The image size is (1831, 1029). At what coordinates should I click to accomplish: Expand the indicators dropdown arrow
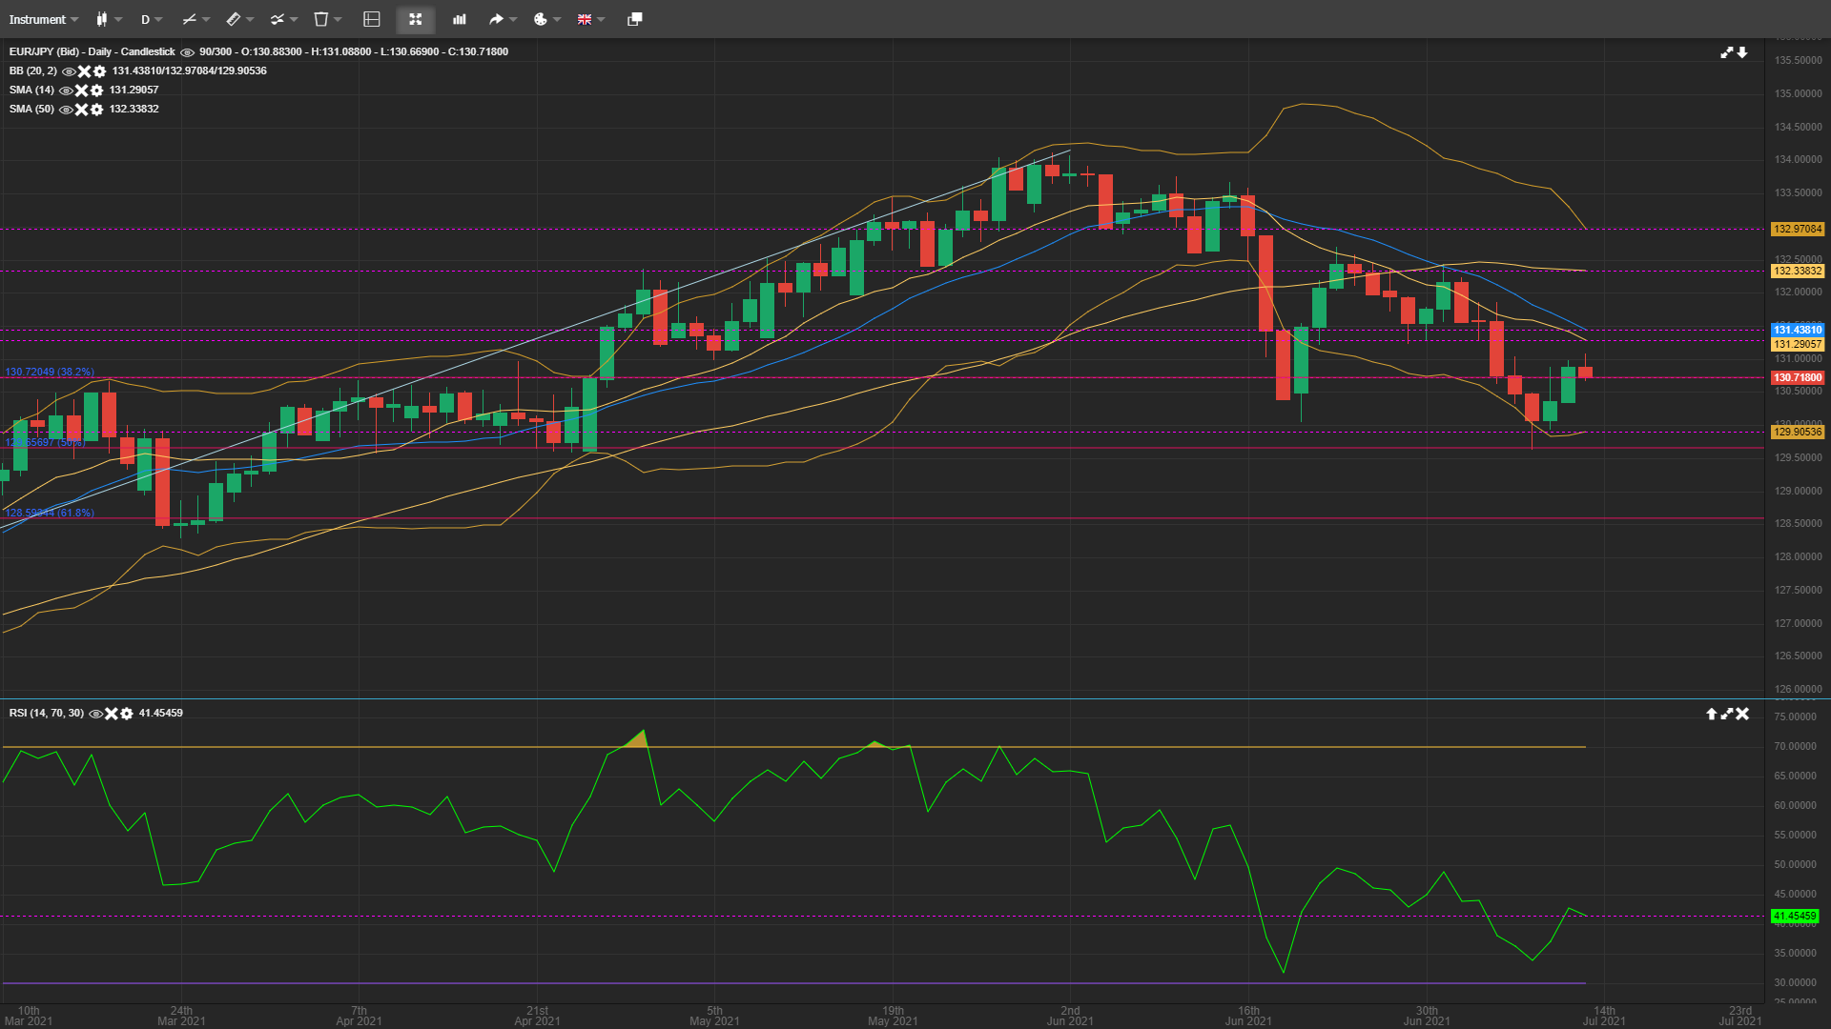click(294, 19)
